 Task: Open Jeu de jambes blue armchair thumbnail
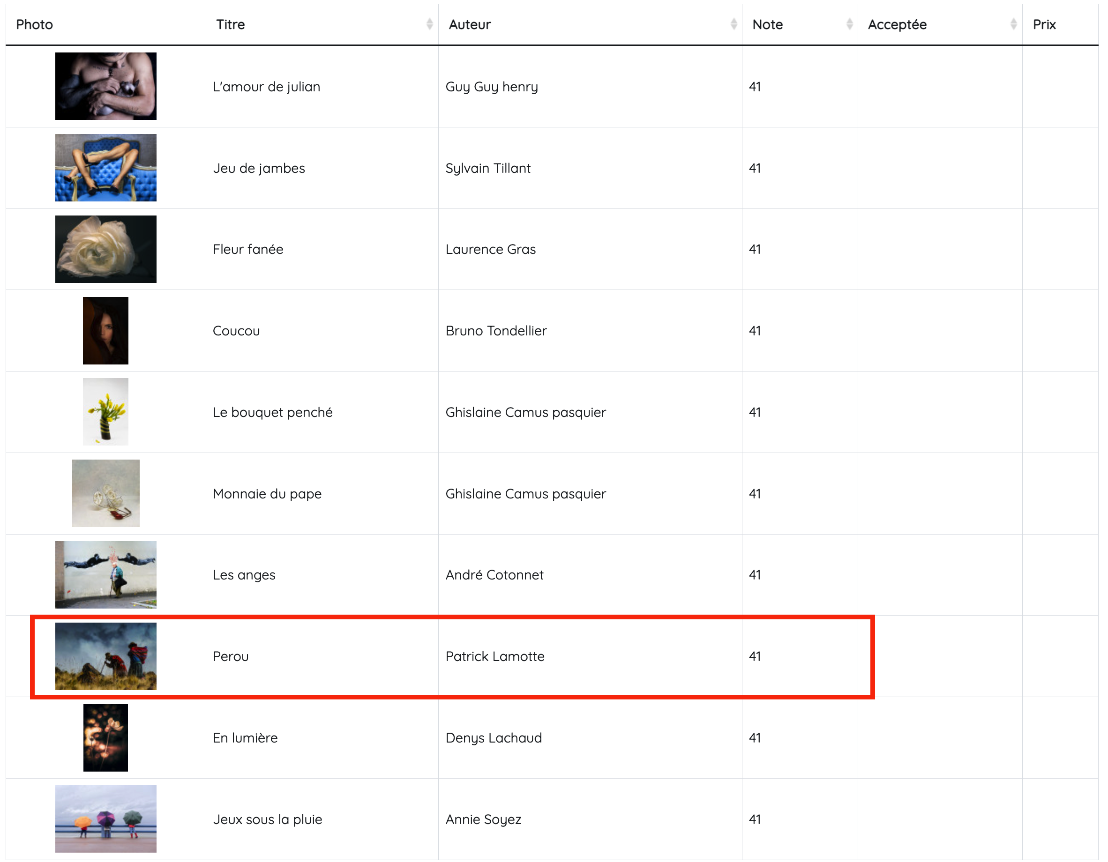(x=105, y=168)
